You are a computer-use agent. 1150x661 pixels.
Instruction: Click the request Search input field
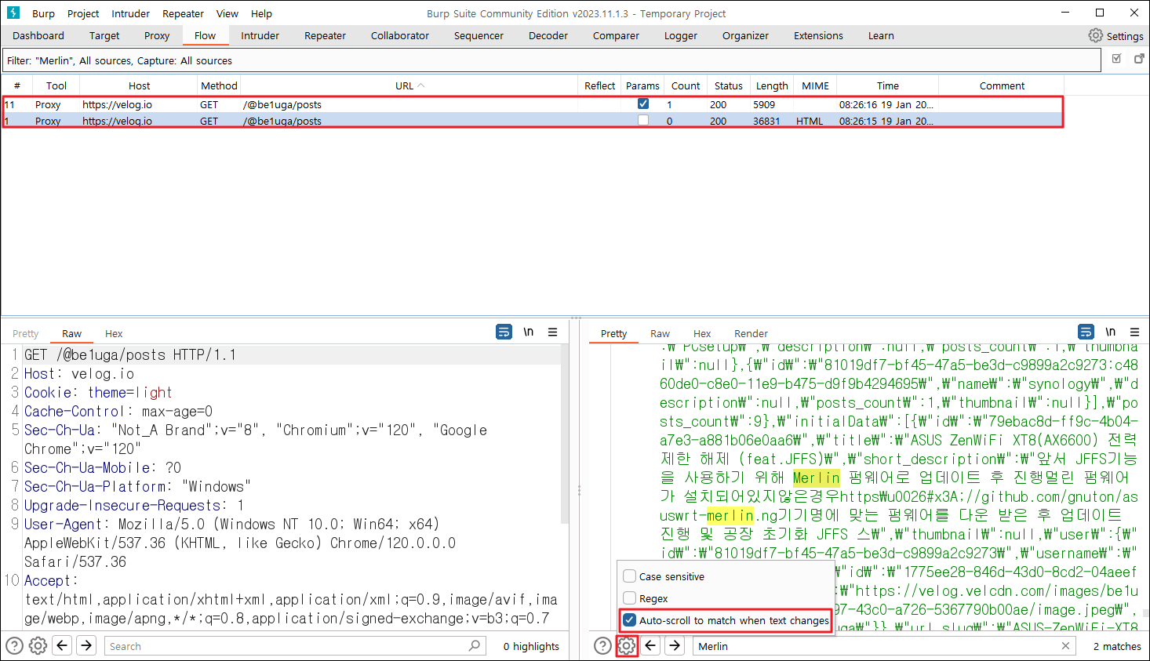click(294, 646)
